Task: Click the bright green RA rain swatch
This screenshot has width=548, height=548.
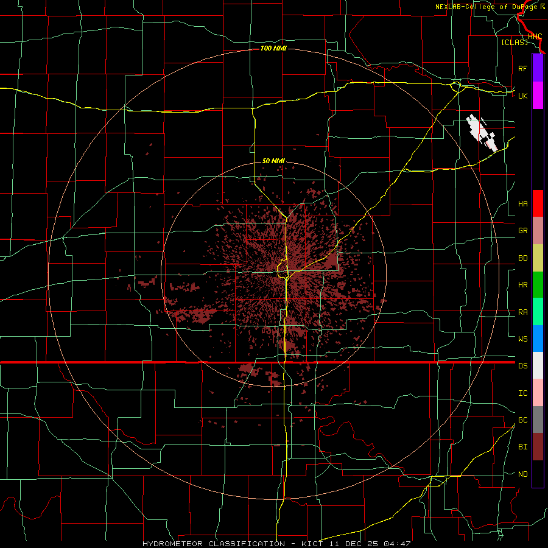Action: [538, 312]
